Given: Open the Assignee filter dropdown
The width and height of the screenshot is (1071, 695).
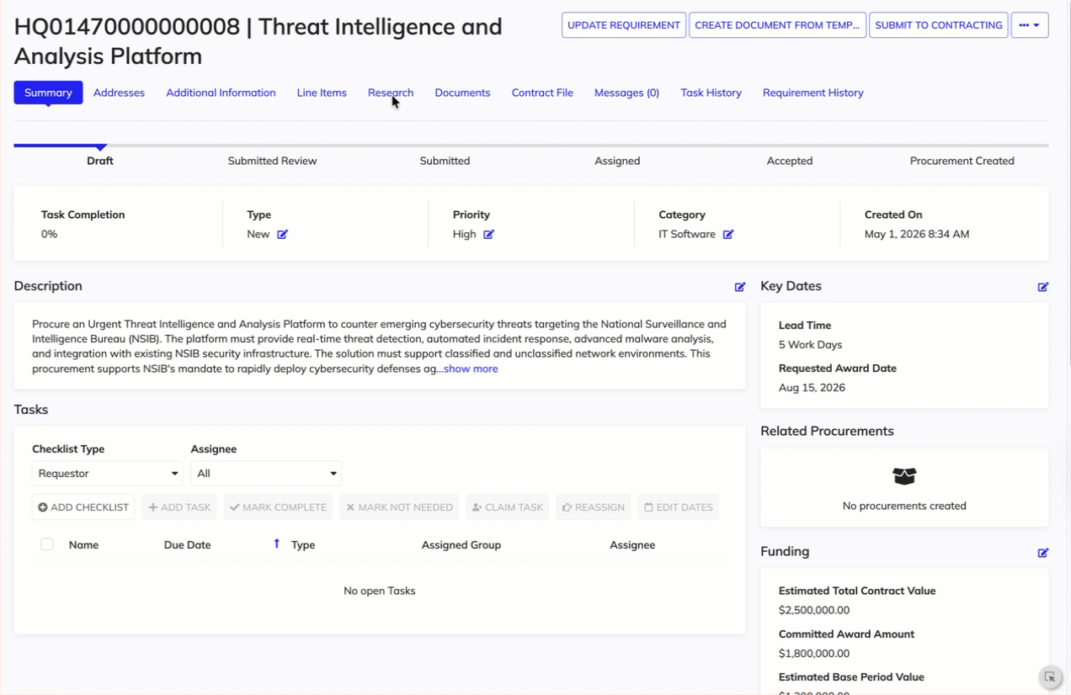Looking at the screenshot, I should pos(266,474).
